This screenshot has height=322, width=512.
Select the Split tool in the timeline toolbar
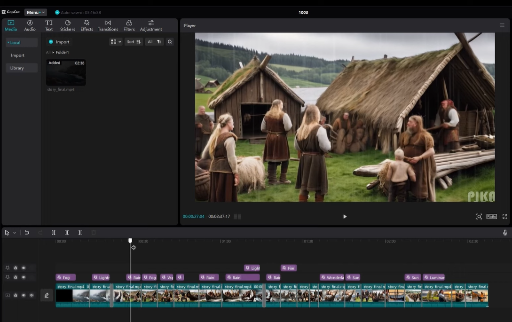tap(54, 232)
